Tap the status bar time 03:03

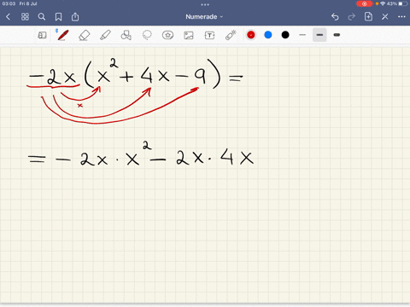(x=9, y=3)
